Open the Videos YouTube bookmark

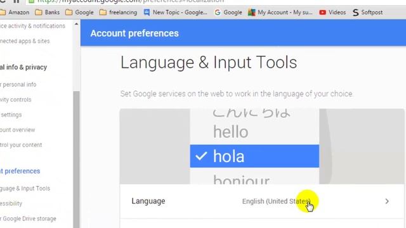click(332, 13)
